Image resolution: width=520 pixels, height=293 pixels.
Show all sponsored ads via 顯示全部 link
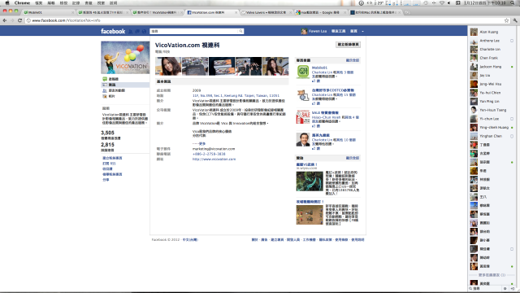pos(353,158)
